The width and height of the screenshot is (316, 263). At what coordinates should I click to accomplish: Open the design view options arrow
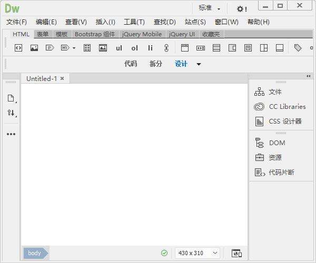(x=199, y=64)
